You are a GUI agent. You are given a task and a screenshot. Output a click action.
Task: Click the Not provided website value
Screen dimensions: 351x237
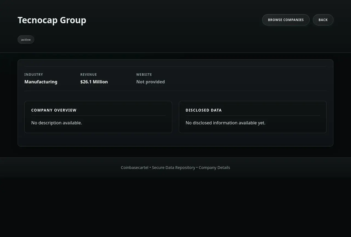point(151,82)
